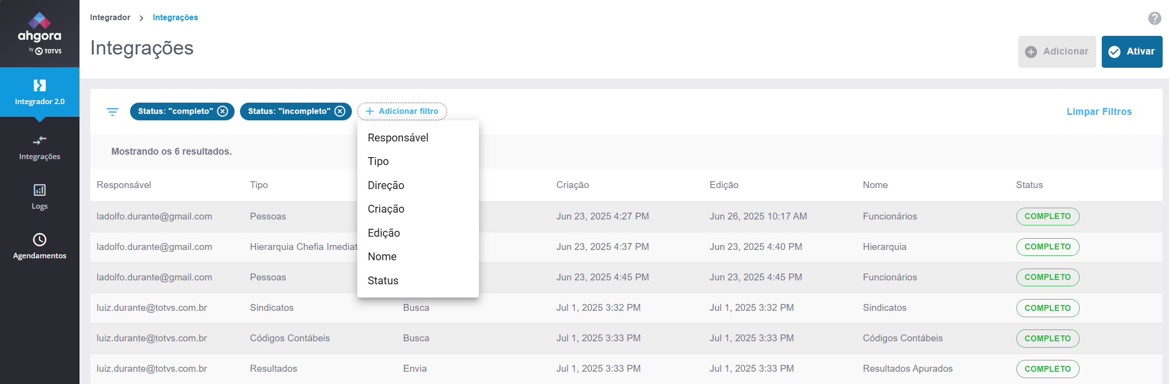Click the Integrador breadcrumb

click(110, 18)
